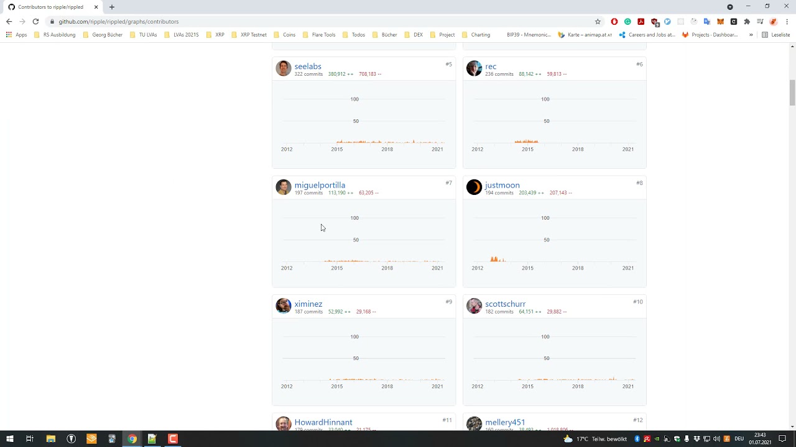The height and width of the screenshot is (447, 796).
Task: Open the Extensions puzzle-piece menu
Action: [x=747, y=21]
